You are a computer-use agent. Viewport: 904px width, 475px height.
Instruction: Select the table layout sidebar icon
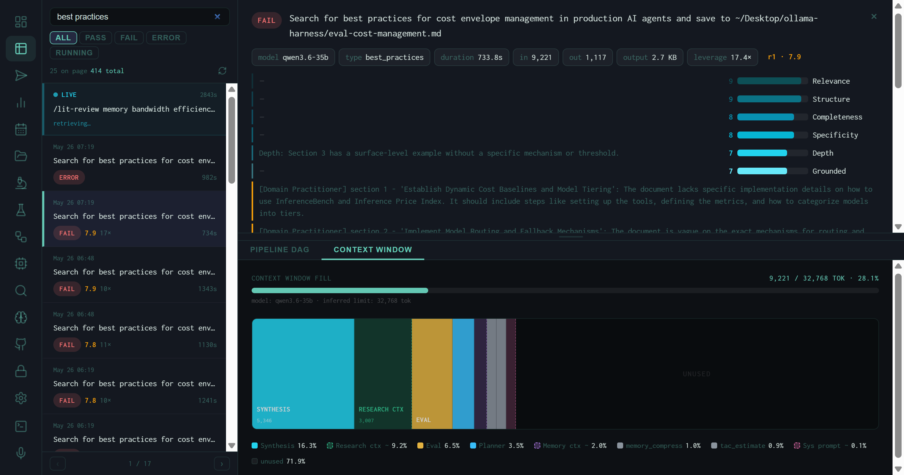pos(21,48)
